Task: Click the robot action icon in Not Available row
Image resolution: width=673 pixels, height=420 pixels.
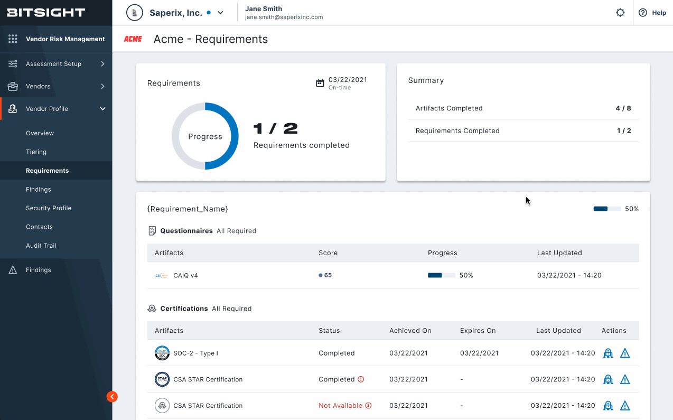Action: [x=608, y=406]
